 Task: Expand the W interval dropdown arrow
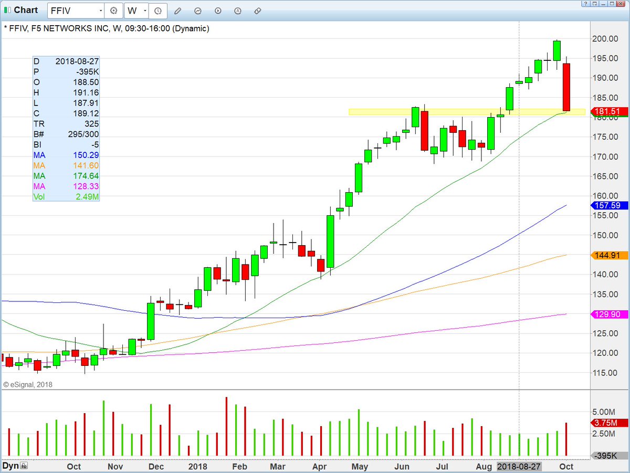click(x=145, y=10)
